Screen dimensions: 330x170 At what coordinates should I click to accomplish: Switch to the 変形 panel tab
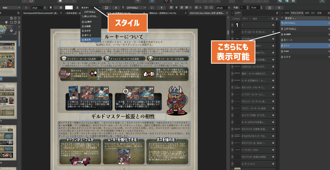click(x=307, y=13)
